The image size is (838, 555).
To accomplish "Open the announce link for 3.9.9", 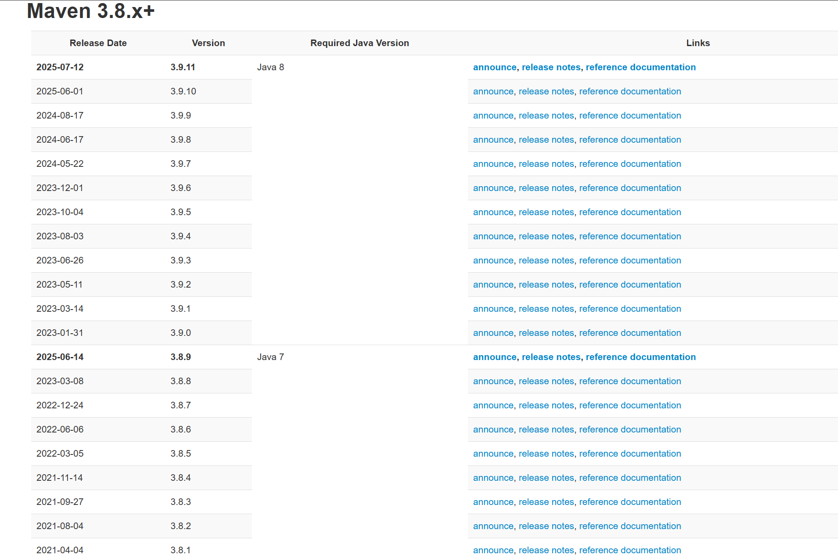I will click(x=493, y=115).
